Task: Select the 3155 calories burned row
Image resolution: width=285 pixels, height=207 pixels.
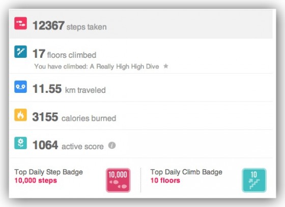Action: click(x=141, y=116)
